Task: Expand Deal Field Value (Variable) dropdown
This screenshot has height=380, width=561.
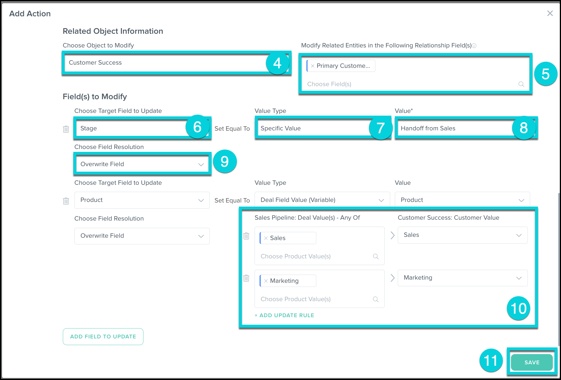Action: (x=322, y=200)
